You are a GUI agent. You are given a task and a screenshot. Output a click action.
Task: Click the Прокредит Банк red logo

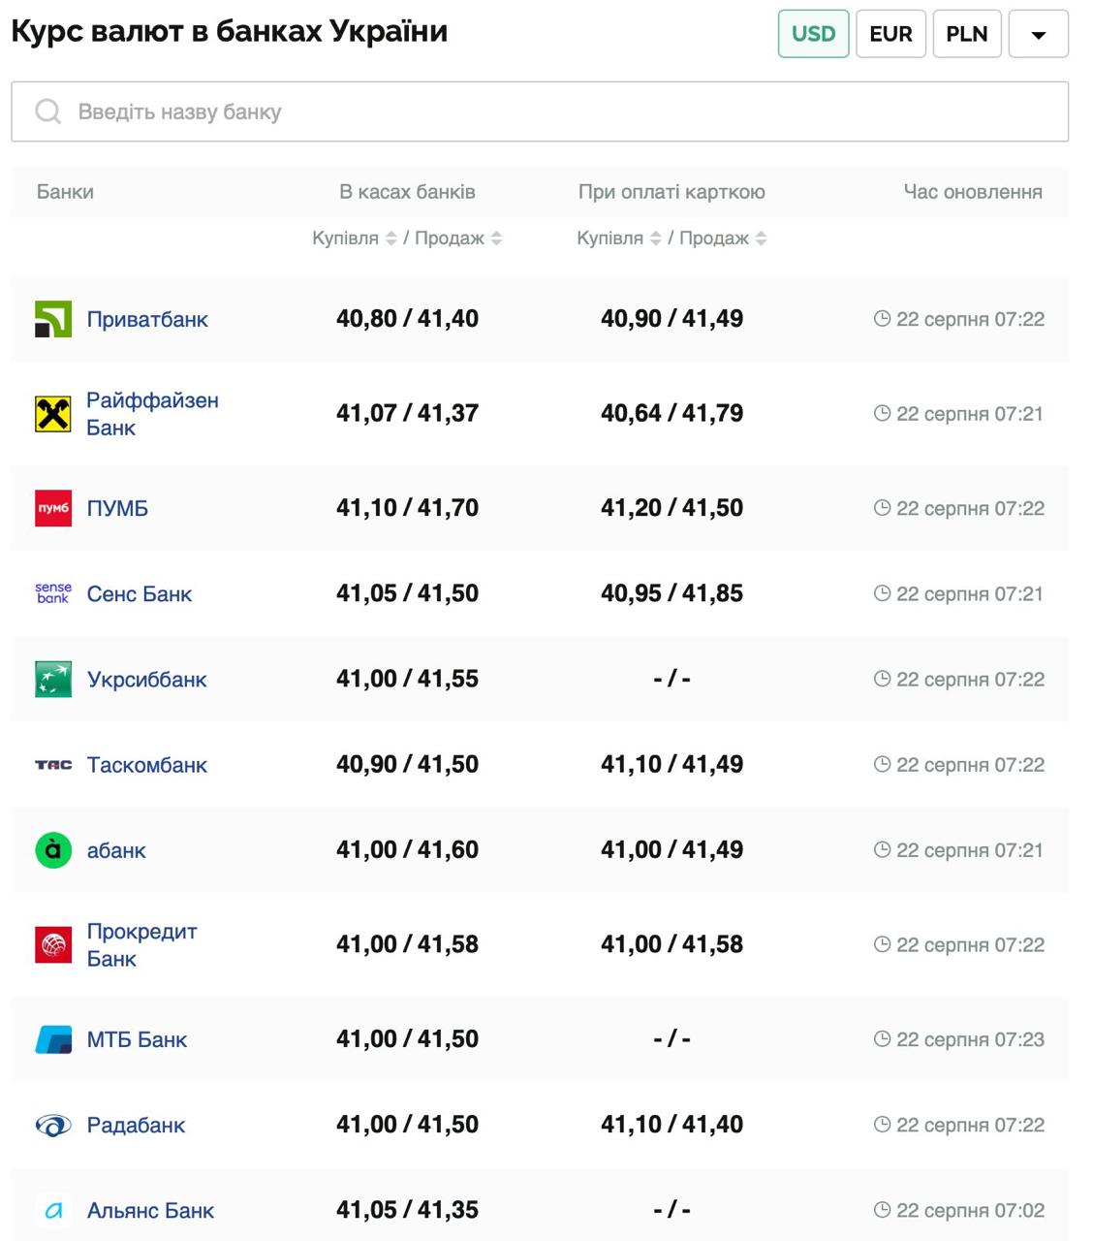tap(53, 944)
